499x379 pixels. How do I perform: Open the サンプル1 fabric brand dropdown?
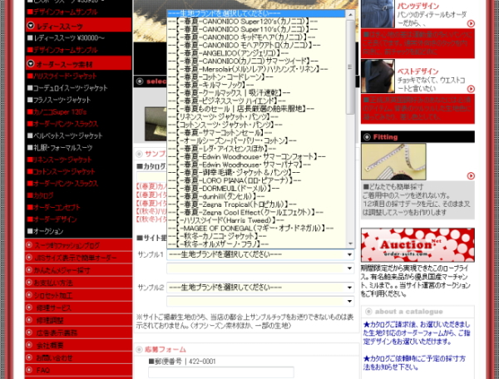[260, 254]
